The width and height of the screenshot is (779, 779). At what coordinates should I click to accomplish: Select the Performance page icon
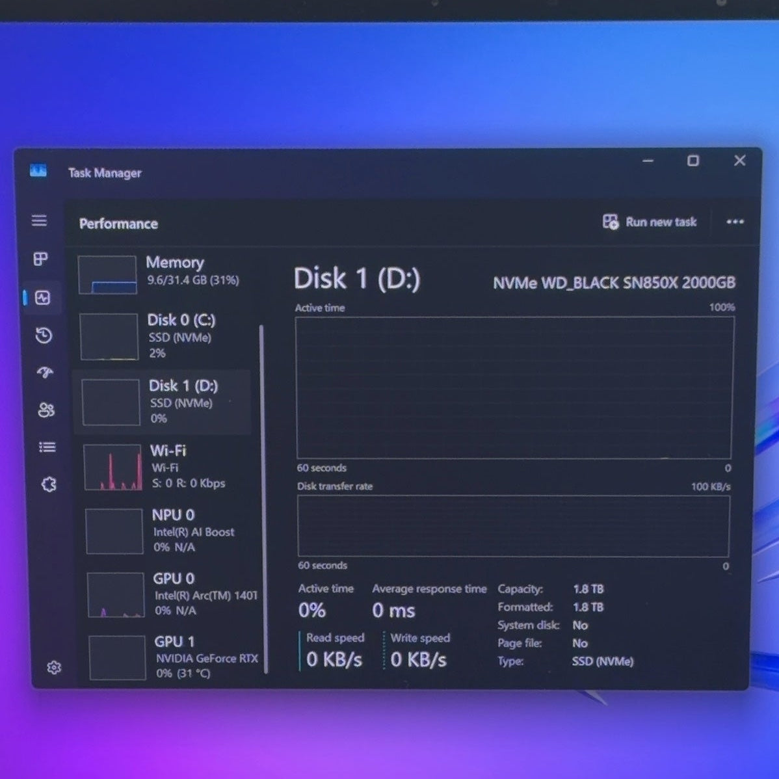tap(42, 298)
